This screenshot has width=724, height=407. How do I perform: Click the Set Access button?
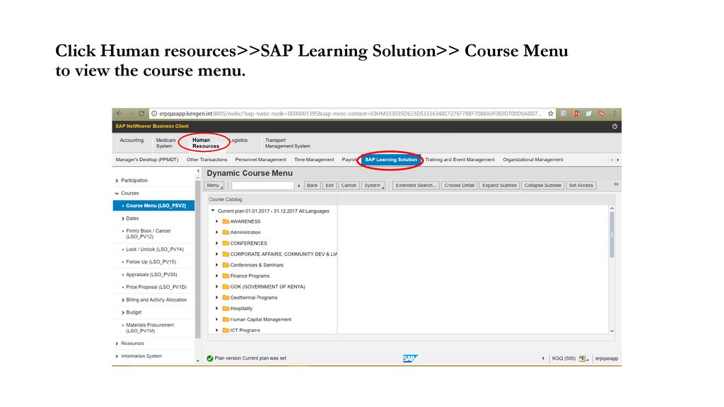point(581,186)
